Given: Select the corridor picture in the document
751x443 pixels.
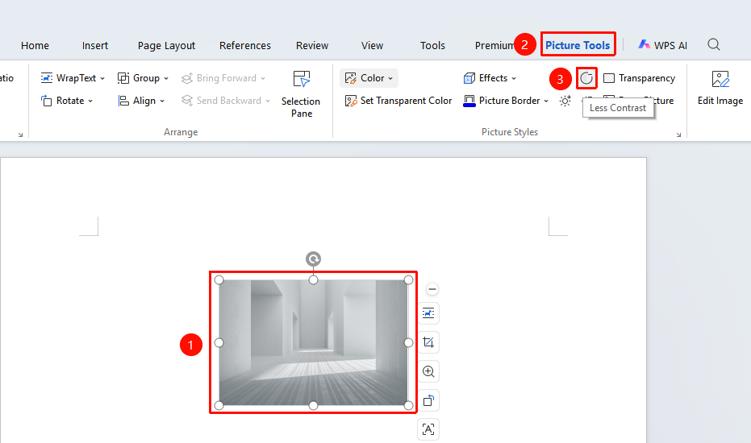Looking at the screenshot, I should pos(313,342).
